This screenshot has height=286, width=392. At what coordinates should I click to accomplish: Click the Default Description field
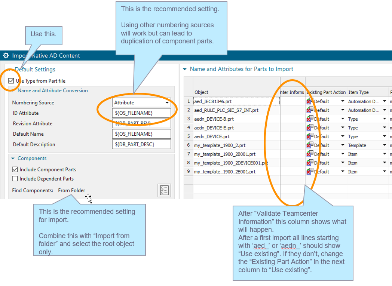[141, 144]
